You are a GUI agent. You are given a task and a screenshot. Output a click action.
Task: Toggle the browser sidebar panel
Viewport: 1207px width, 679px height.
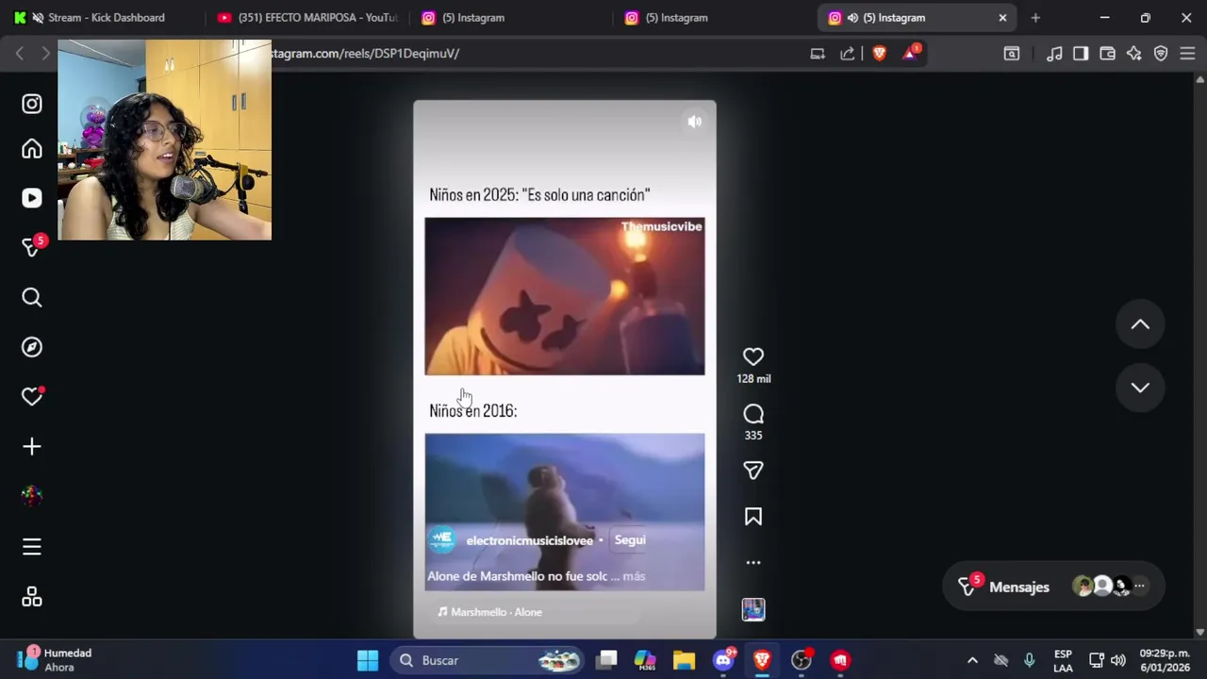(1081, 54)
